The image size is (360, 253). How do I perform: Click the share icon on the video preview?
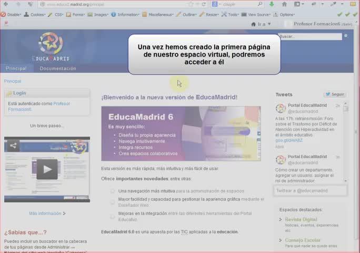click(13, 145)
